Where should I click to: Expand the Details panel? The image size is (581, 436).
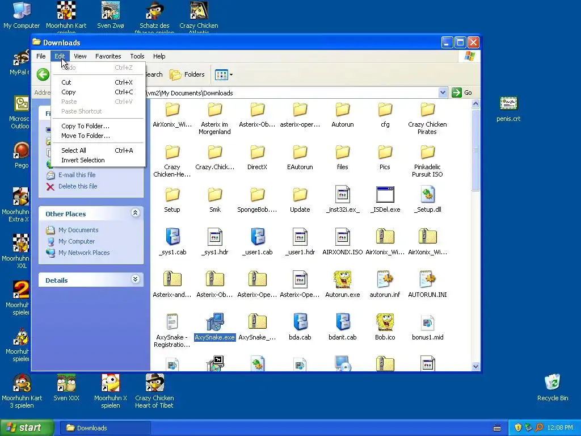135,279
